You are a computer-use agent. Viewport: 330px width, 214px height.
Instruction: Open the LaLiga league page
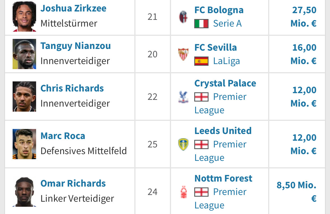pyautogui.click(x=226, y=61)
